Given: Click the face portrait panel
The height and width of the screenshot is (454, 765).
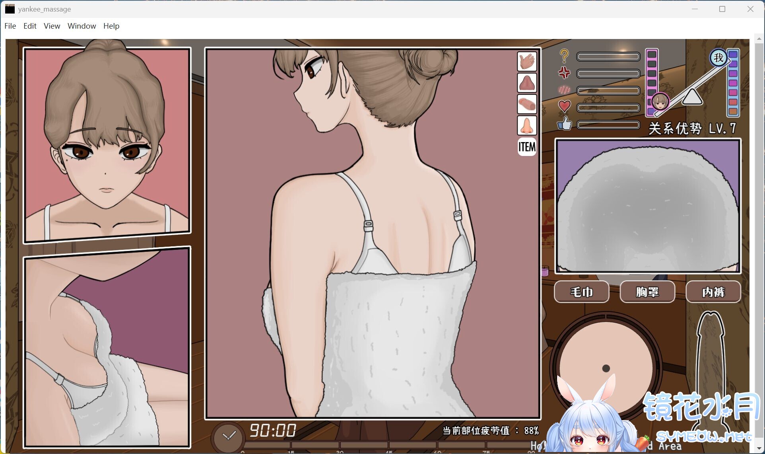Looking at the screenshot, I should point(107,145).
